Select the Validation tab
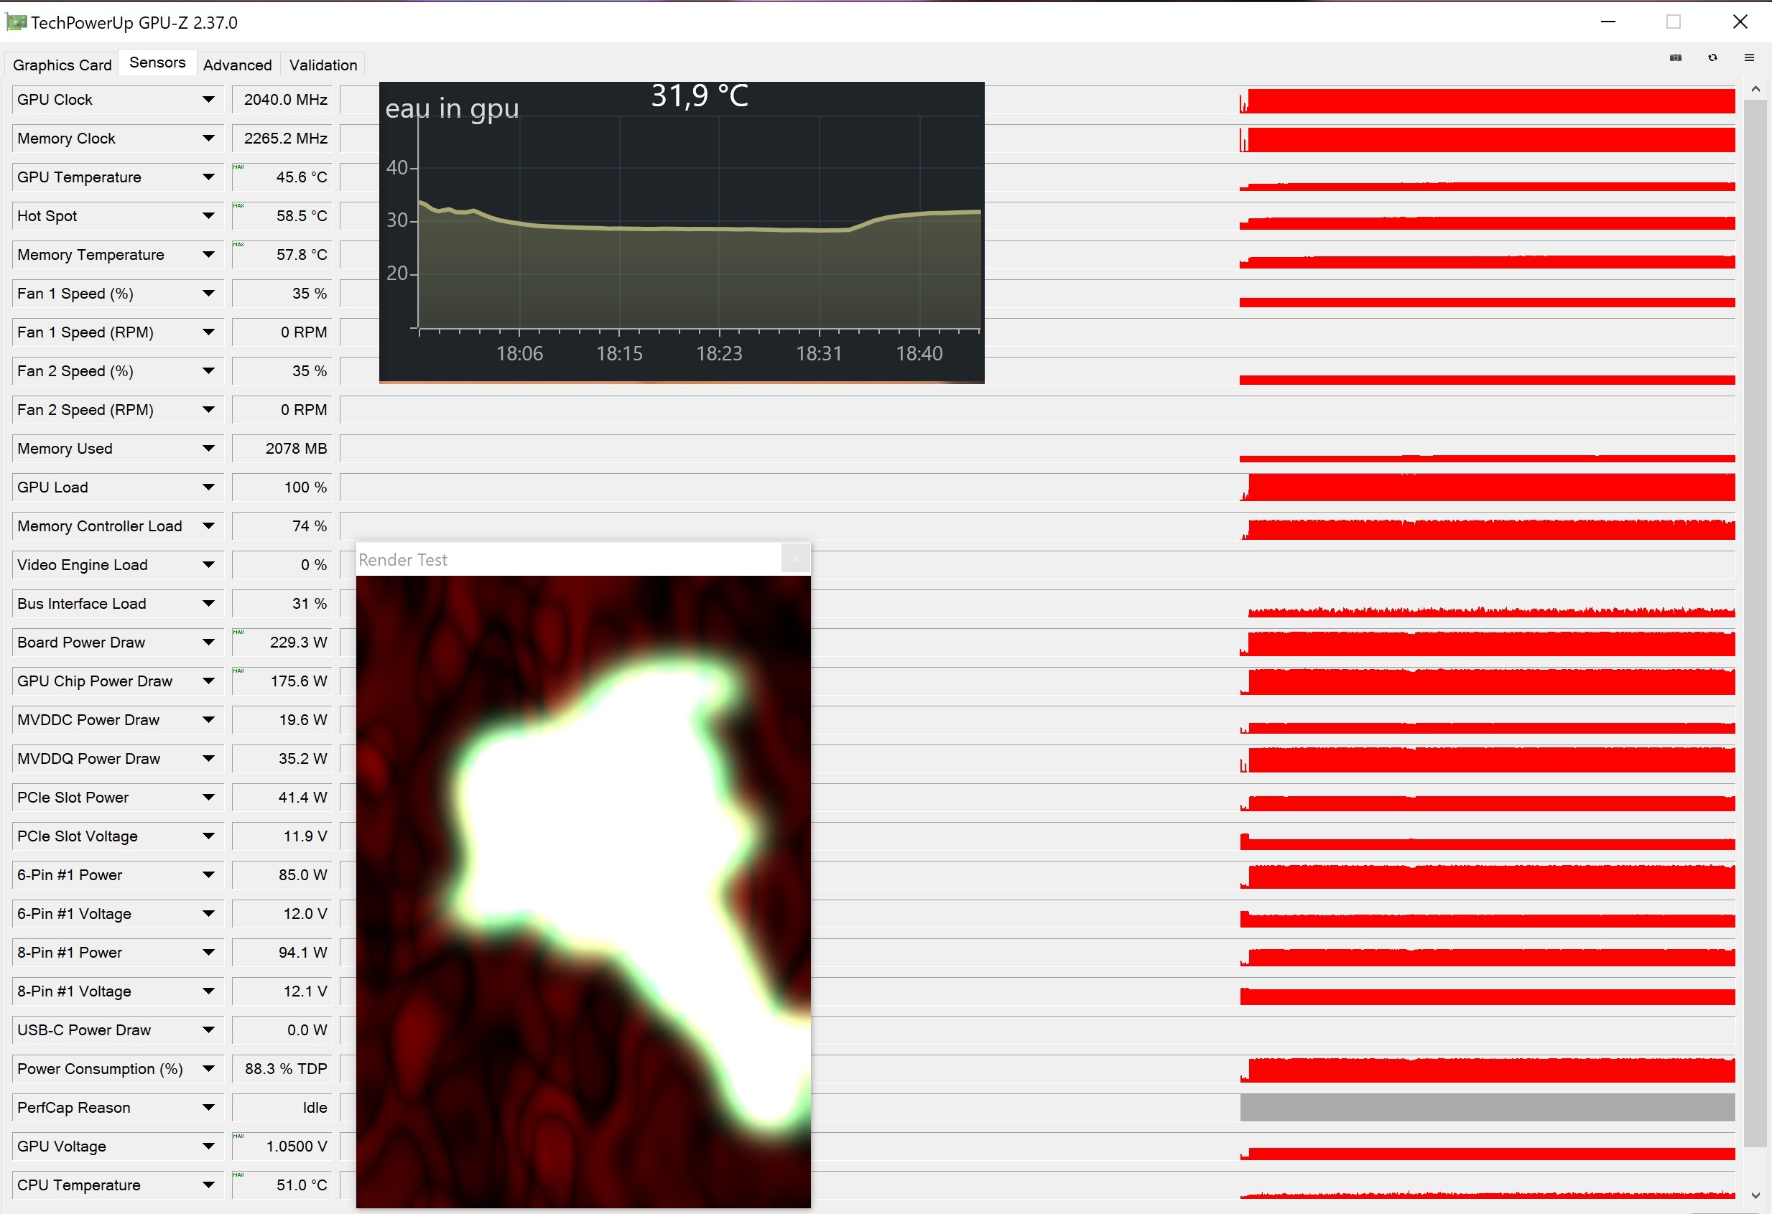This screenshot has height=1214, width=1772. coord(323,65)
